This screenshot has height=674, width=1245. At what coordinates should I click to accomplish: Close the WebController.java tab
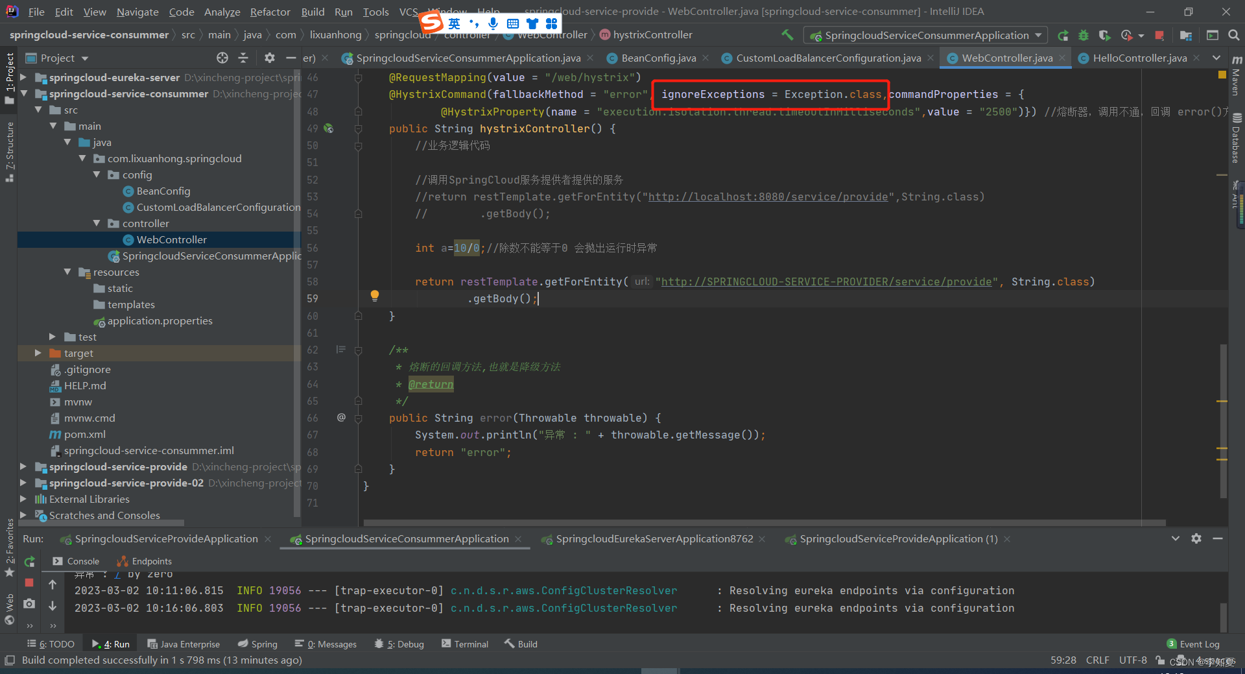1062,58
